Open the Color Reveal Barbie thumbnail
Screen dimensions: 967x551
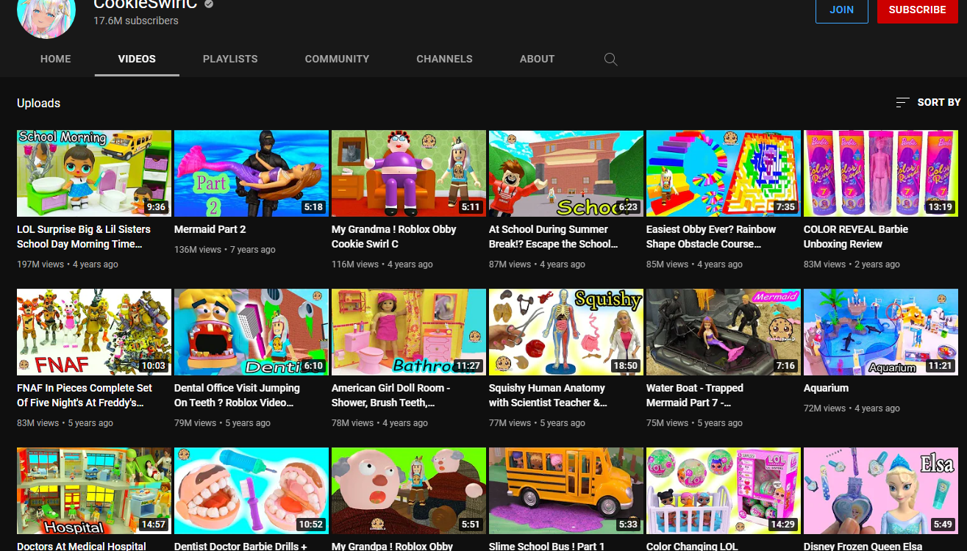(x=881, y=173)
